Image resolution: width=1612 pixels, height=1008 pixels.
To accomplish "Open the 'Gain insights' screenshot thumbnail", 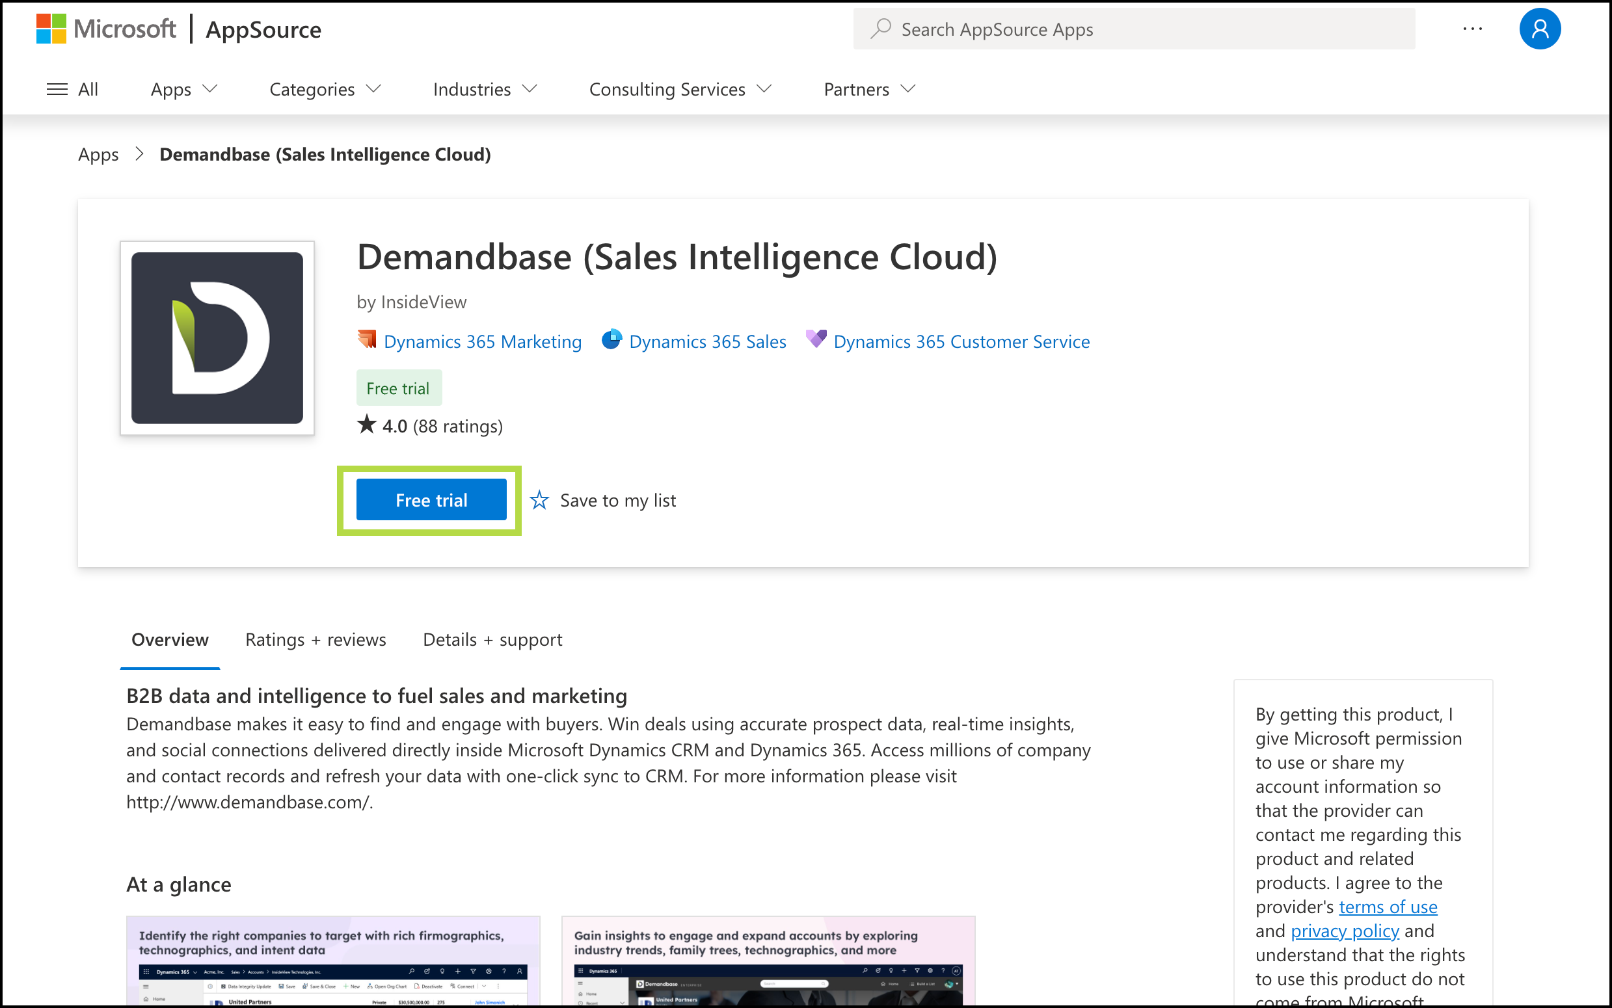I will click(x=769, y=961).
